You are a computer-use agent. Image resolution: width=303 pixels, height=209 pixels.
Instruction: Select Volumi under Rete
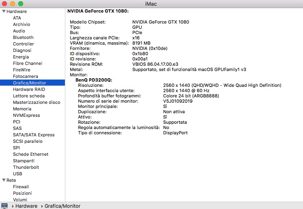(20, 200)
